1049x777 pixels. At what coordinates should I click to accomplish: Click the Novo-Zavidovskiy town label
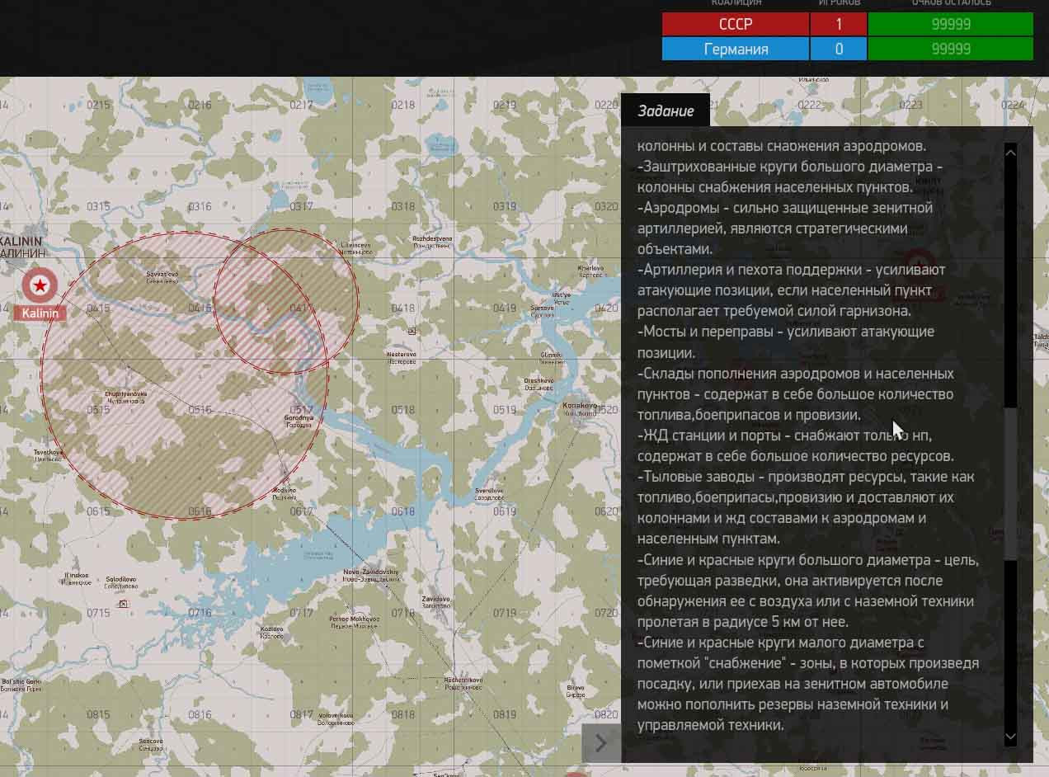pos(371,575)
